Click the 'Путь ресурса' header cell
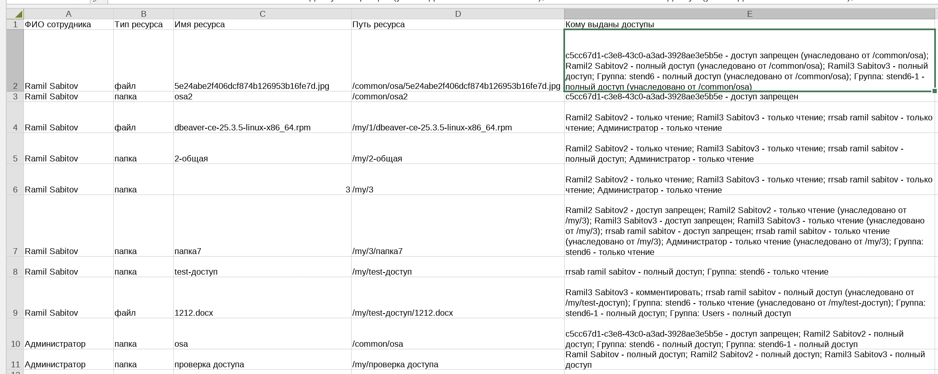Screen dimensions: 938x374 (458, 24)
